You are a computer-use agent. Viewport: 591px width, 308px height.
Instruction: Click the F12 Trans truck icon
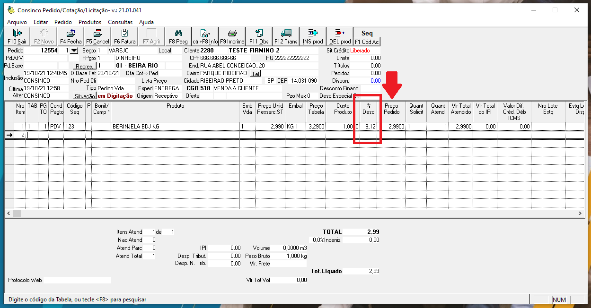pos(286,33)
